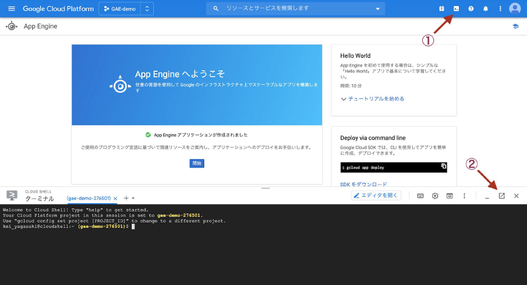The image size is (527, 285).
Task: Click the Hello World card title
Action: 355,56
